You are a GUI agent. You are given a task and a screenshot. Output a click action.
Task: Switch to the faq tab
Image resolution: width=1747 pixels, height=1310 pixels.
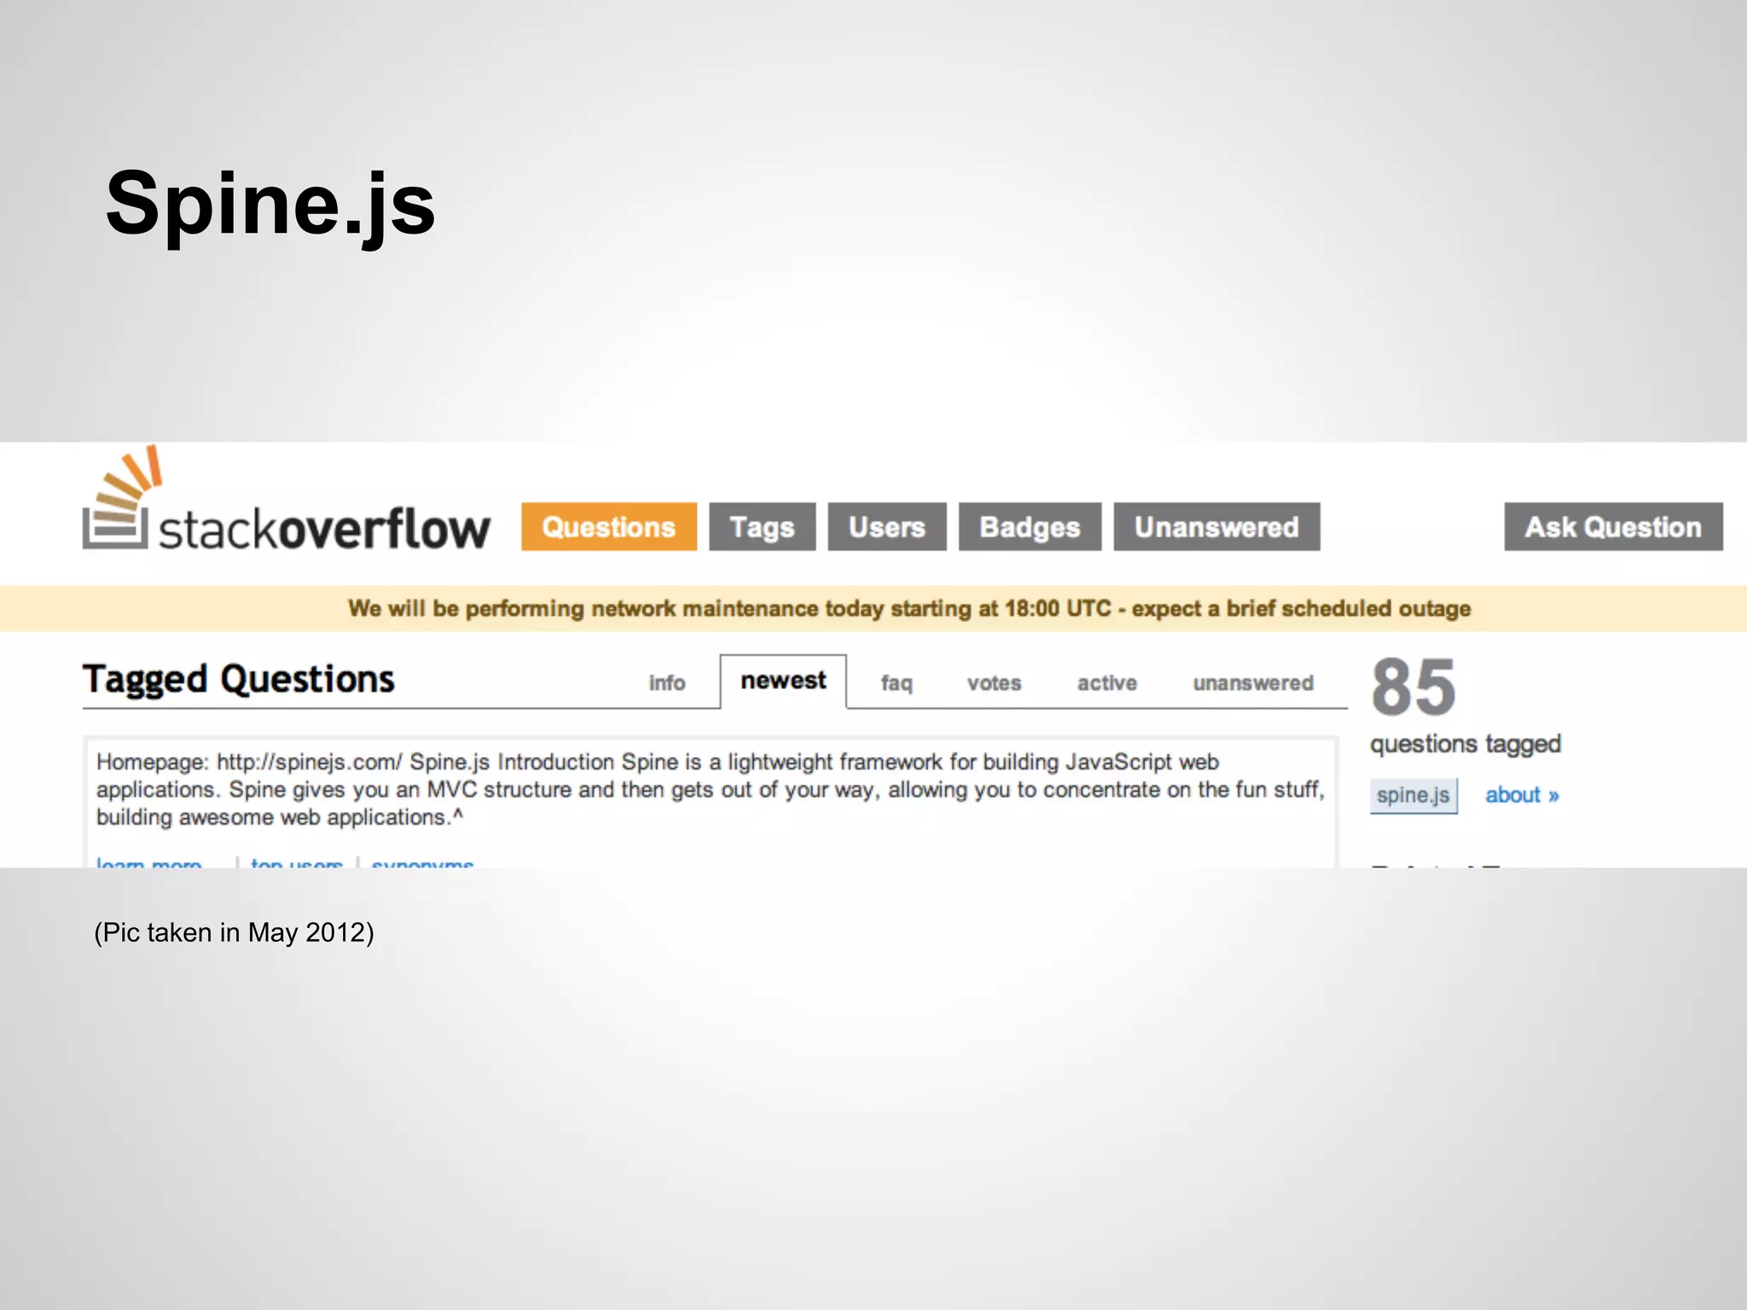pyautogui.click(x=897, y=683)
